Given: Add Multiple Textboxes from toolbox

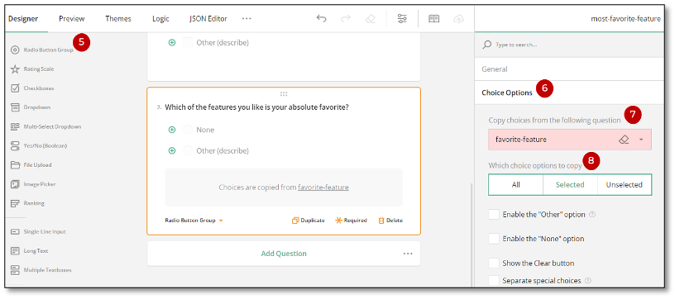Looking at the screenshot, I should click(x=41, y=270).
